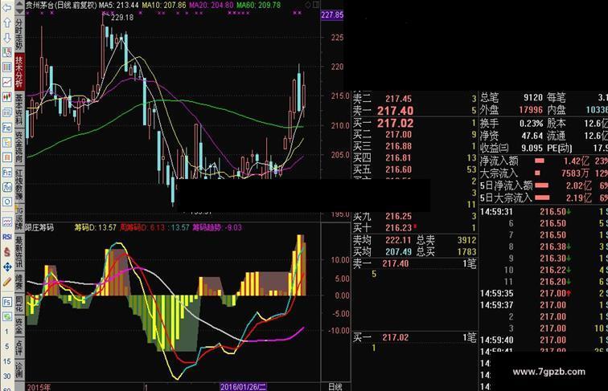Click the back (left arrow) icon
The width and height of the screenshot is (608, 391).
pos(6,7)
